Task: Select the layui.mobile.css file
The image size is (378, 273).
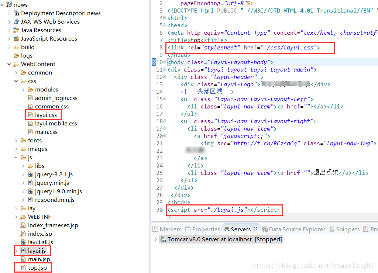Action: 56,123
